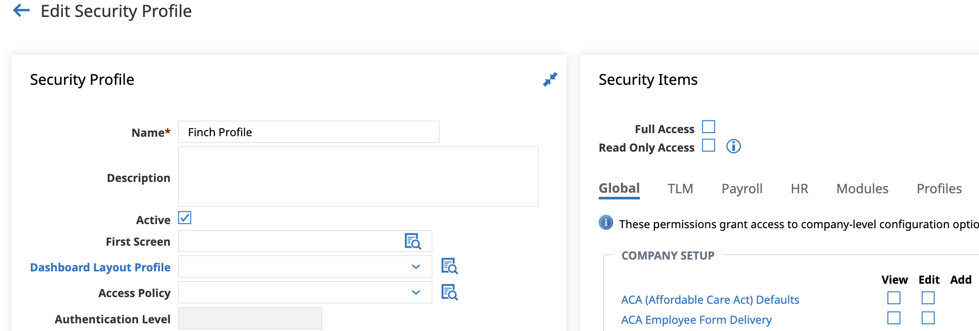Open Access Policy lookup icon
This screenshot has width=979, height=331.
(449, 292)
